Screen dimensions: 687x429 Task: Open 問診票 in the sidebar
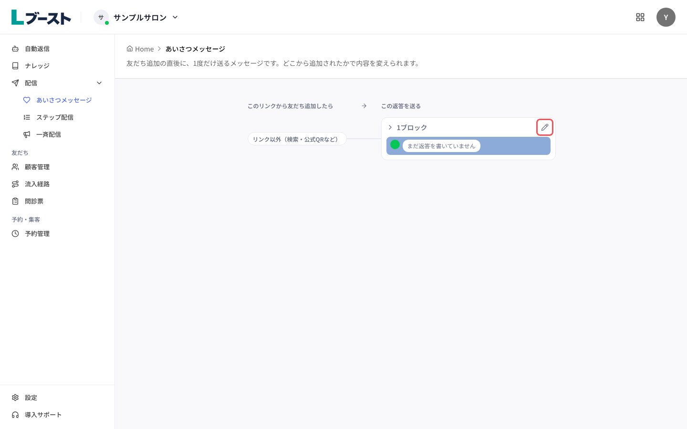click(x=57, y=201)
